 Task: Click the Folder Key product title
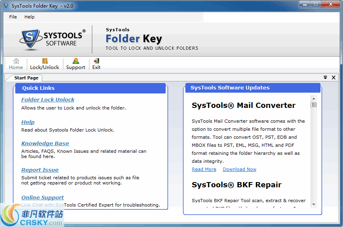coord(134,39)
